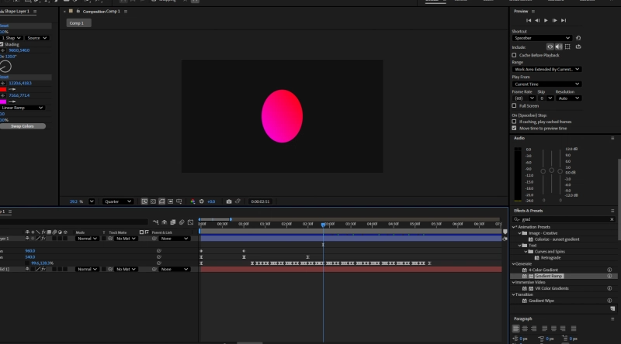This screenshot has width=621, height=344.
Task: Open the Linear Ramp shape dropdown
Action: [x=22, y=108]
